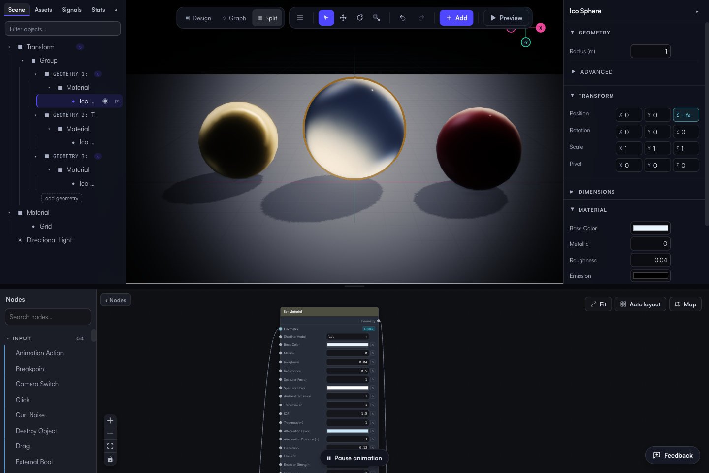This screenshot has width=709, height=473.
Task: Start the Preview
Action: click(x=507, y=18)
